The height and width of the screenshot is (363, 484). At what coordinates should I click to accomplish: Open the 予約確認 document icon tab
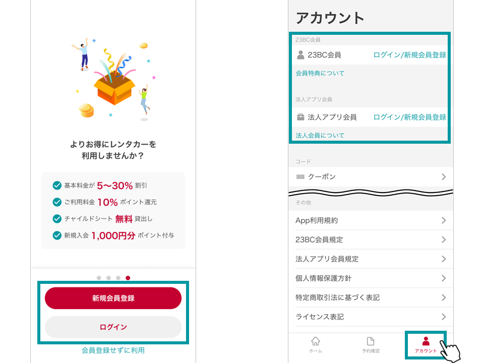371,342
